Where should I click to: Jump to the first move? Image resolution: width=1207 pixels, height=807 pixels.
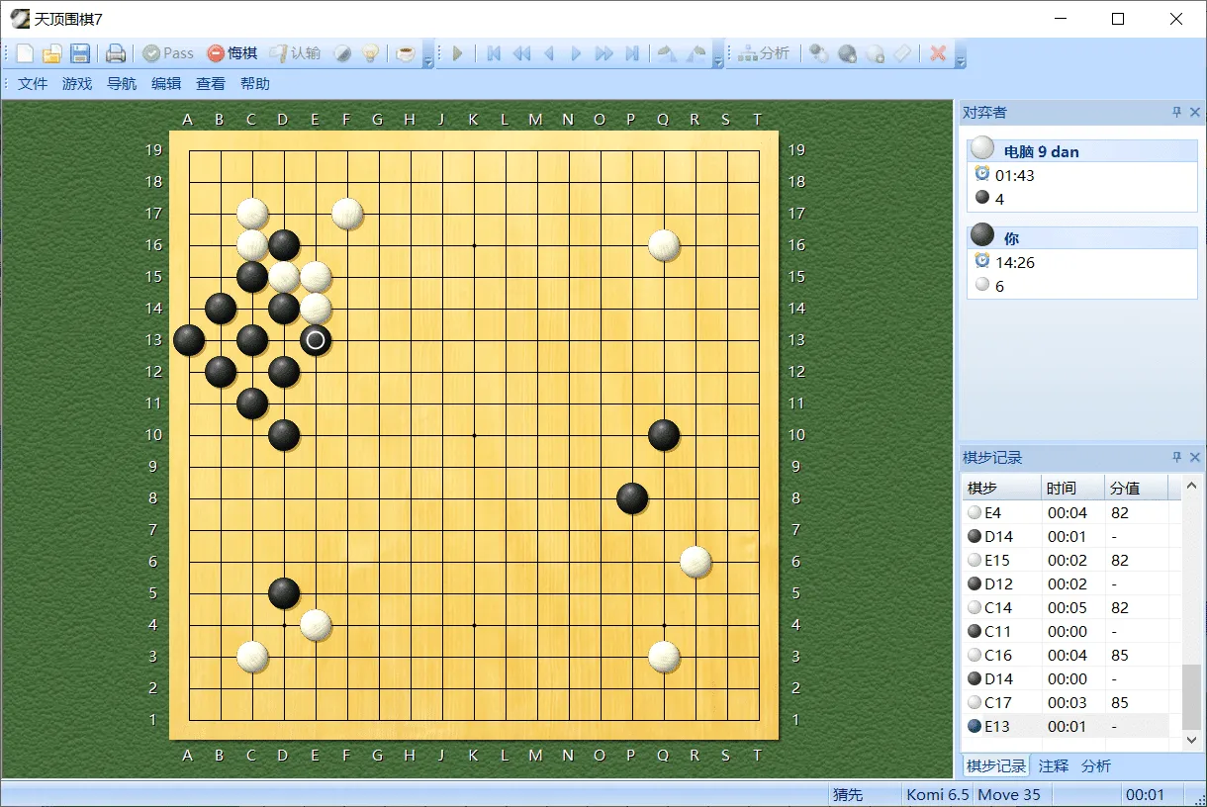(494, 53)
